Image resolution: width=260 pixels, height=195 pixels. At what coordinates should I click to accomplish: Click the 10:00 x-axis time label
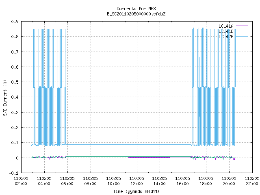(x=113, y=184)
